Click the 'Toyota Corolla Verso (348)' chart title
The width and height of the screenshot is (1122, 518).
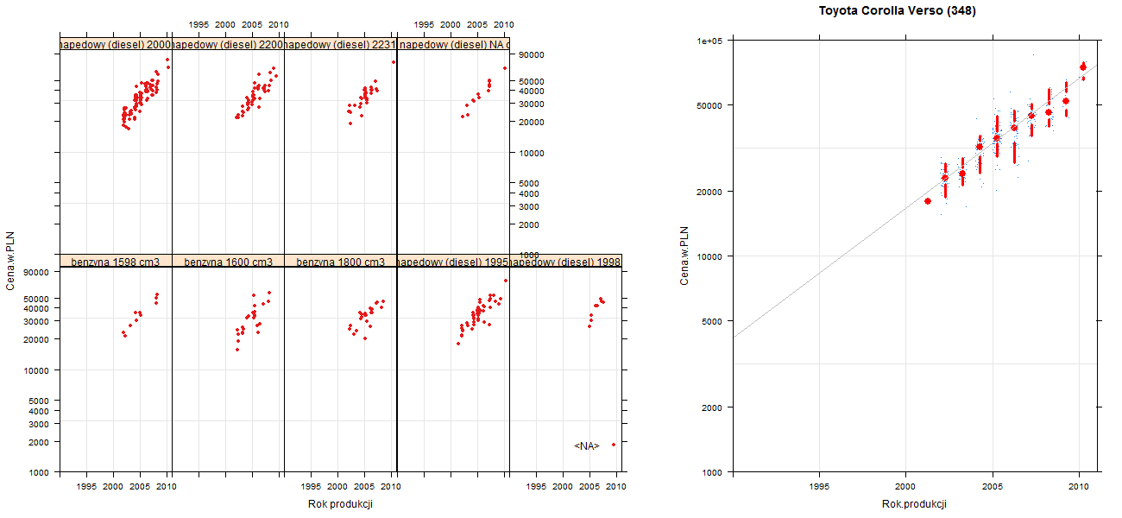coord(898,11)
